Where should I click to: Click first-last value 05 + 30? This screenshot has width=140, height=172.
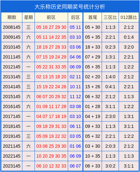(93, 27)
